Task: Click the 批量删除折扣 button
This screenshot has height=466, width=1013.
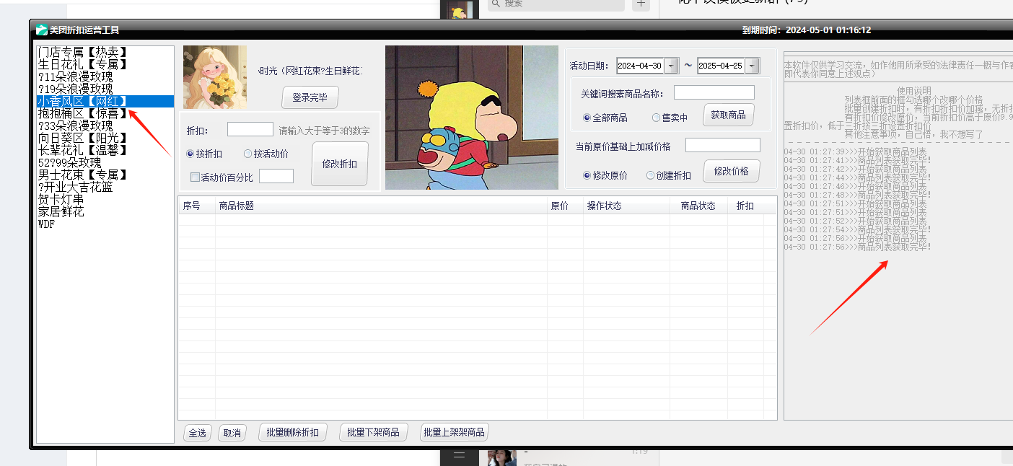Action: (x=292, y=433)
